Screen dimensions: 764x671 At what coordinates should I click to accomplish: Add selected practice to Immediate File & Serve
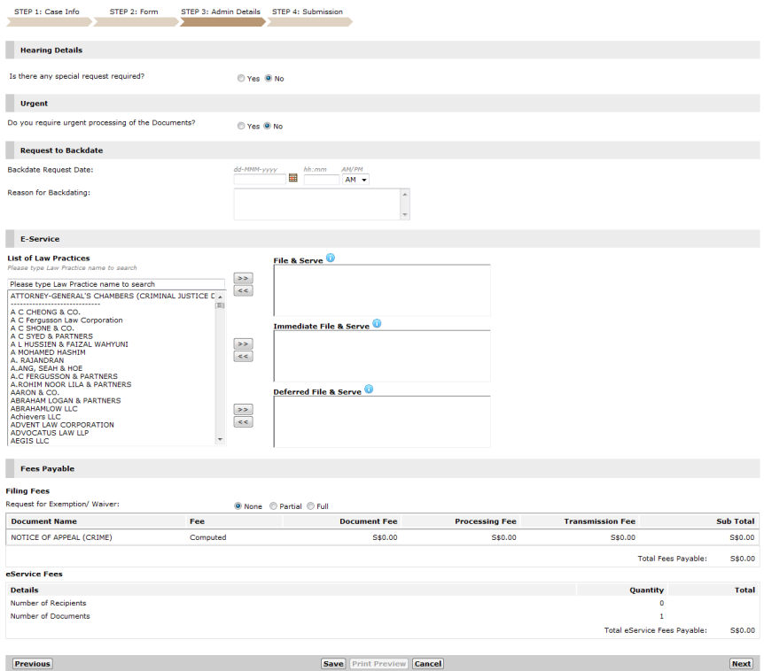[243, 343]
